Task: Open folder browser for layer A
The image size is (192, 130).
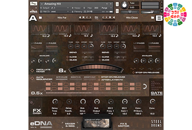Action: [40, 18]
